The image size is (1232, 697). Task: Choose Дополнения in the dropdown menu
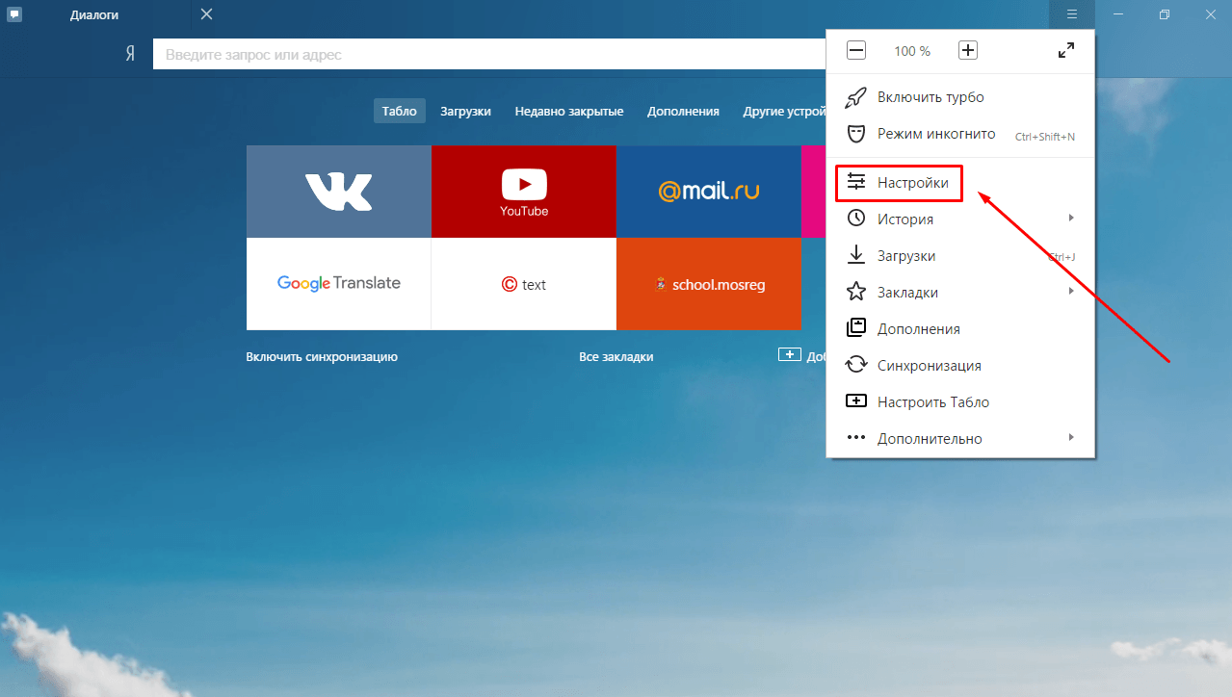coord(960,328)
